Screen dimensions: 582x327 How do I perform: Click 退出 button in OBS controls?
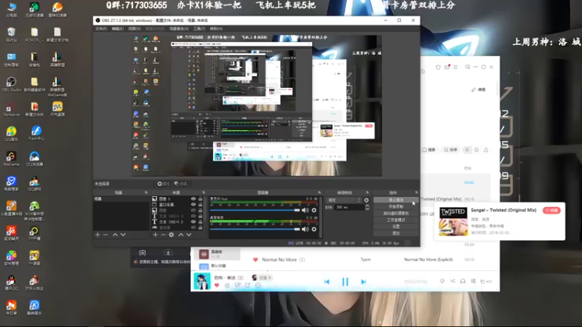pyautogui.click(x=396, y=233)
